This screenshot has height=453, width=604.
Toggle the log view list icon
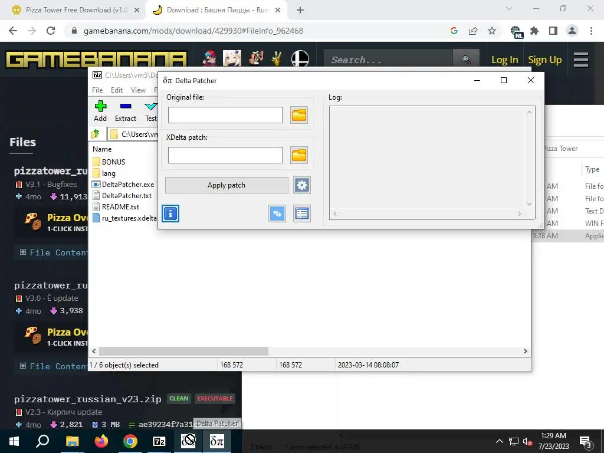coord(301,214)
